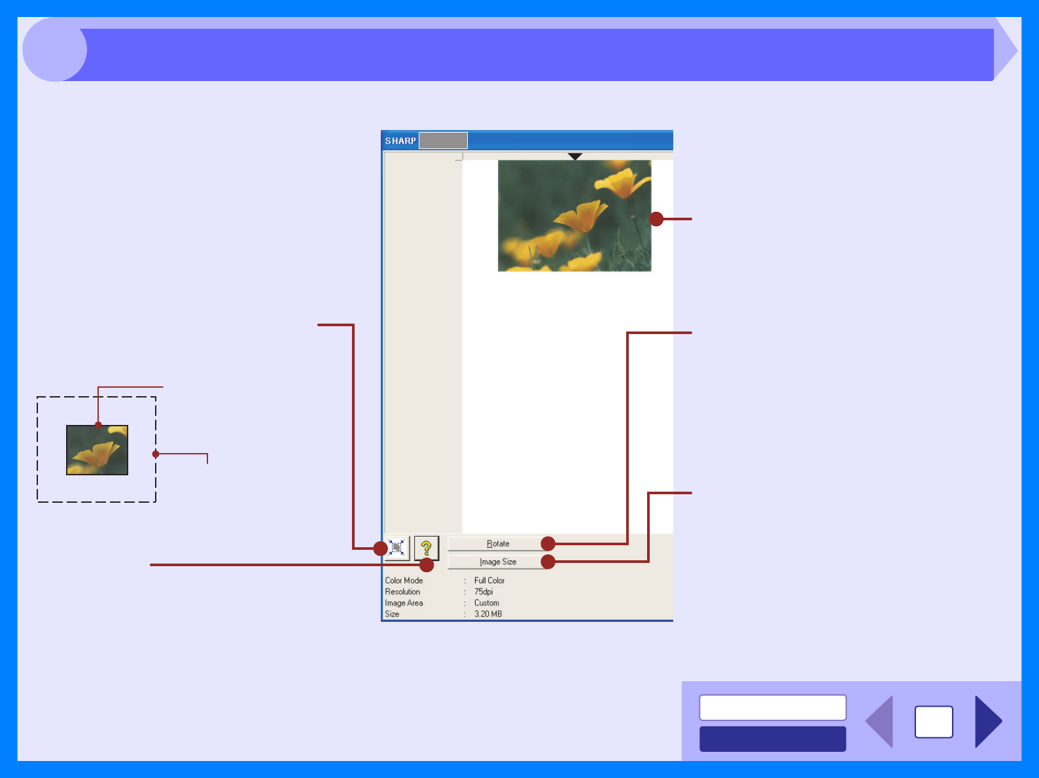
Task: Open help with the question mark icon
Action: click(x=426, y=548)
